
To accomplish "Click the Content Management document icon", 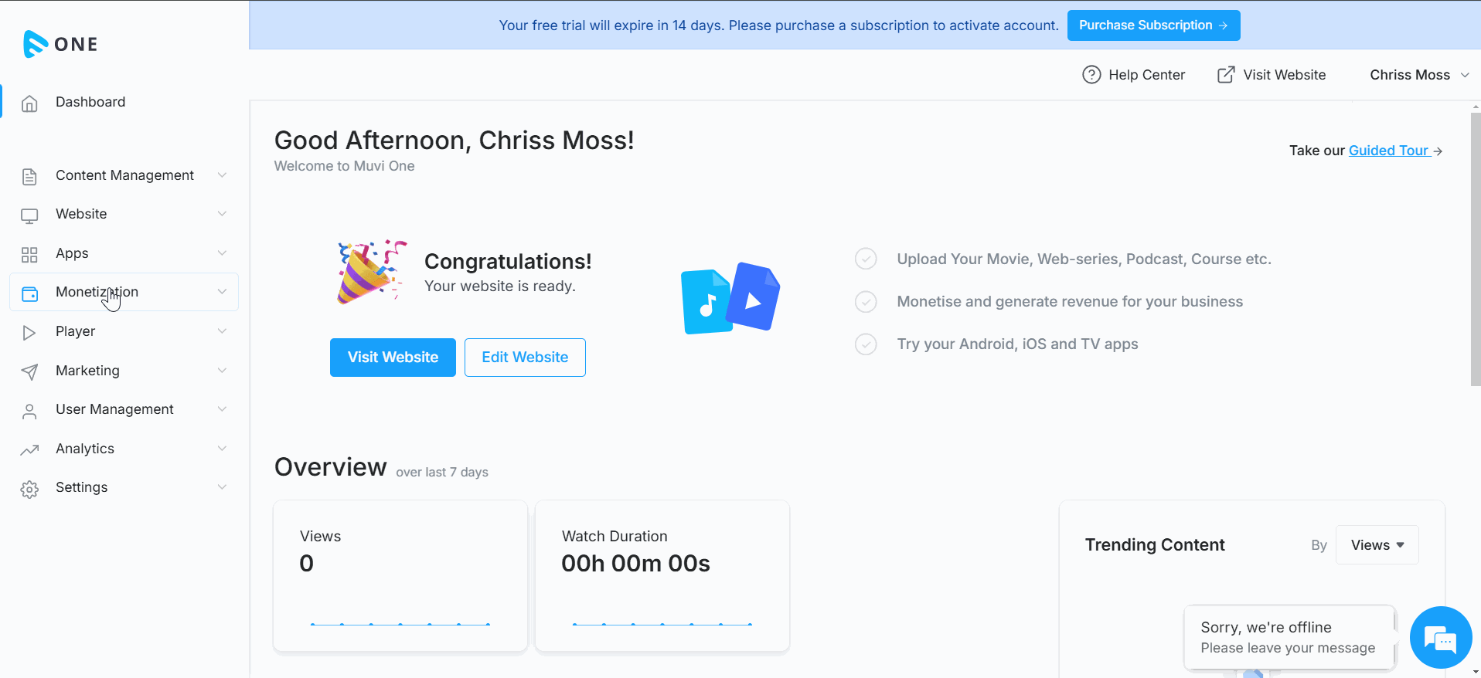I will pos(29,176).
